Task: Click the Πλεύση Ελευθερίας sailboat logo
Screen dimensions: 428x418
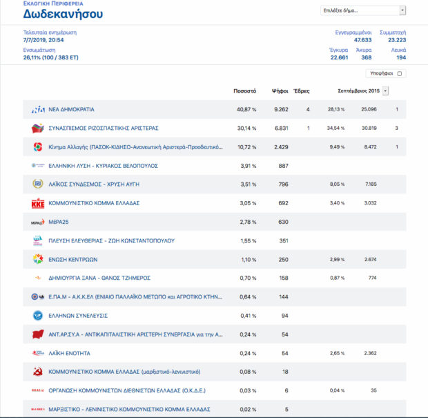Action: tap(38, 240)
